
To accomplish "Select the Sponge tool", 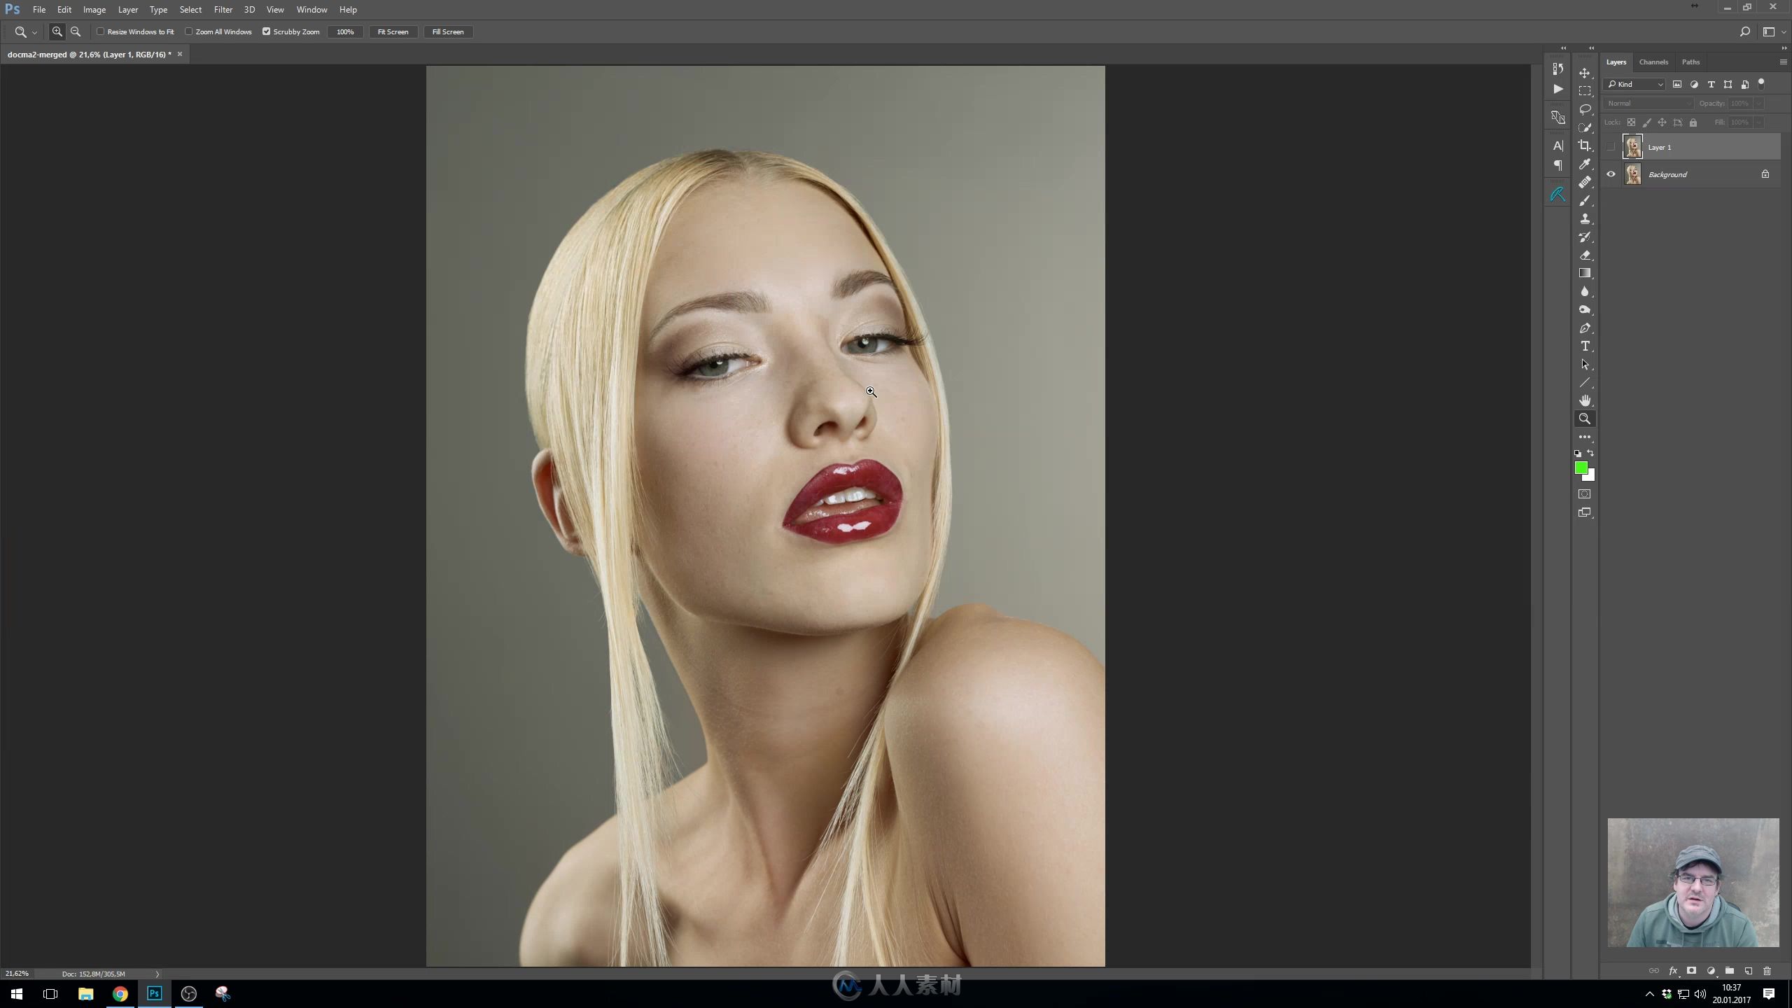I will pyautogui.click(x=1584, y=309).
